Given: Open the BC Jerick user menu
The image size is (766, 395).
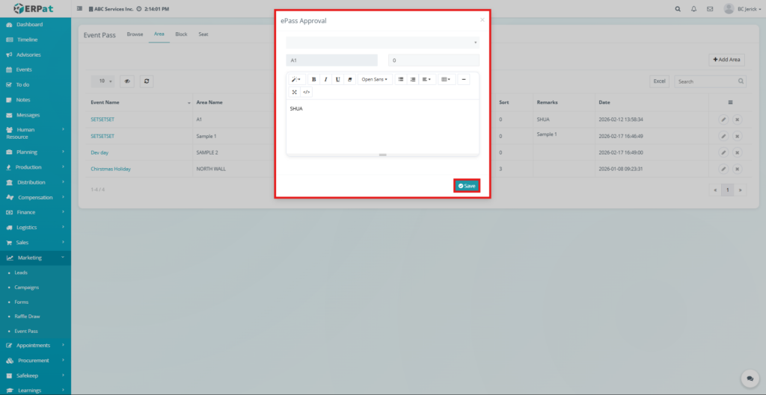Looking at the screenshot, I should [x=742, y=9].
